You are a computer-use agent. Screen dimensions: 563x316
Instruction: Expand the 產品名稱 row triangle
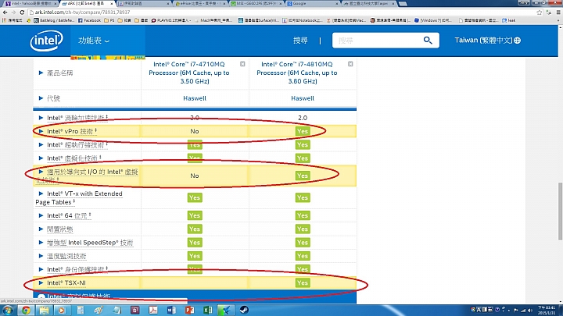pos(41,73)
